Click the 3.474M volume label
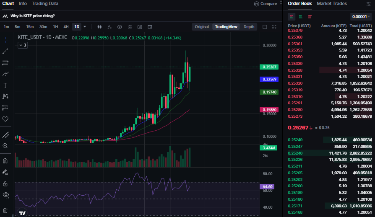Viewport: 375px width, 217px height. tap(268, 148)
